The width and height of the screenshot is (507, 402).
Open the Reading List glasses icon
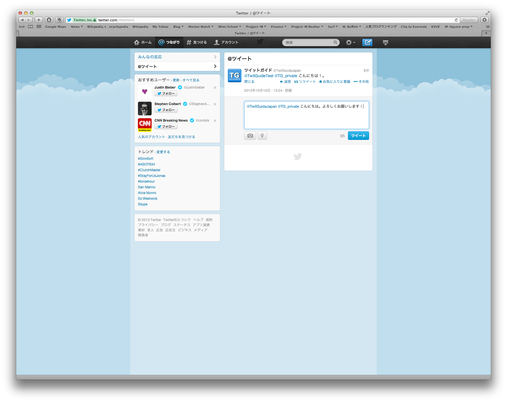22,27
